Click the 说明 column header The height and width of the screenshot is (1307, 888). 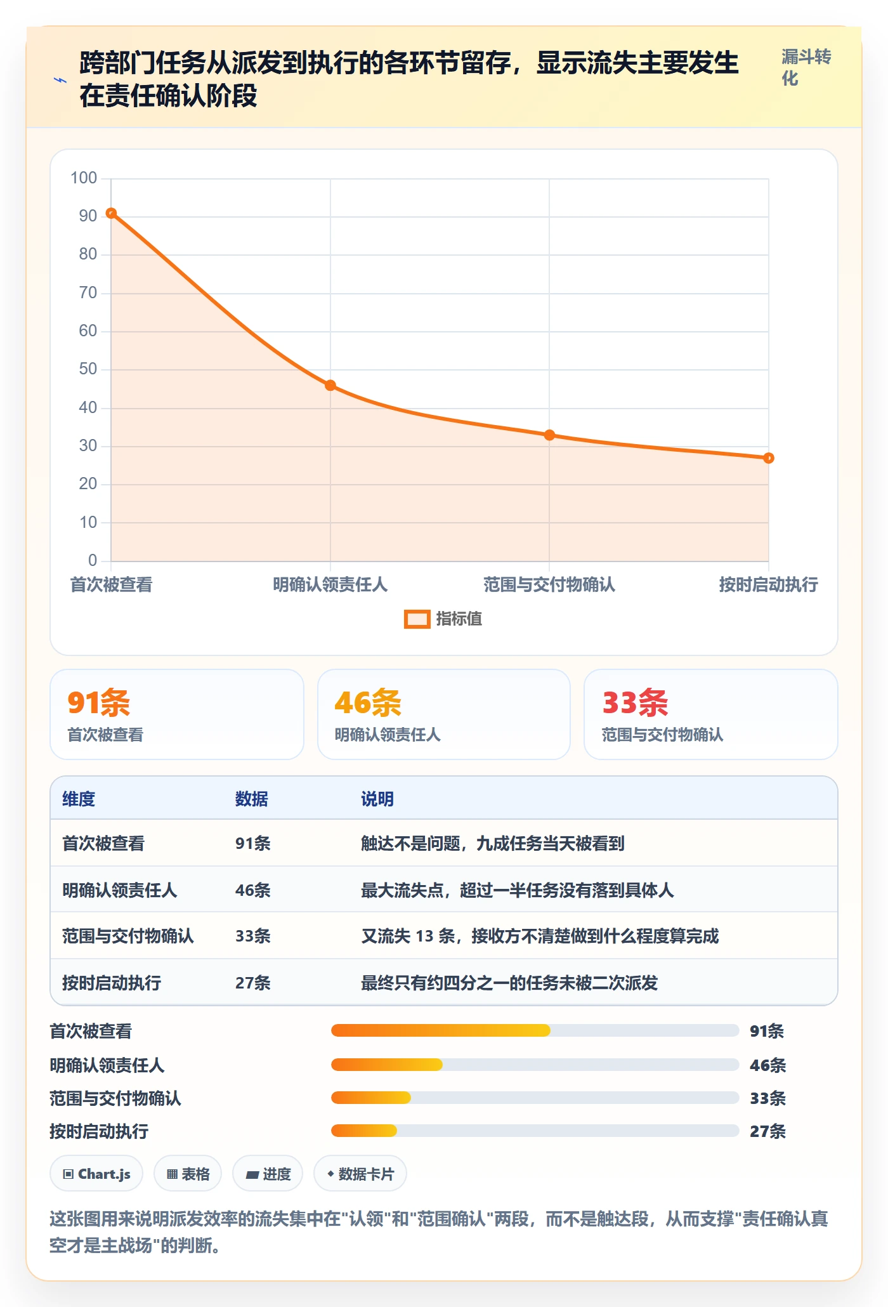[x=377, y=799]
